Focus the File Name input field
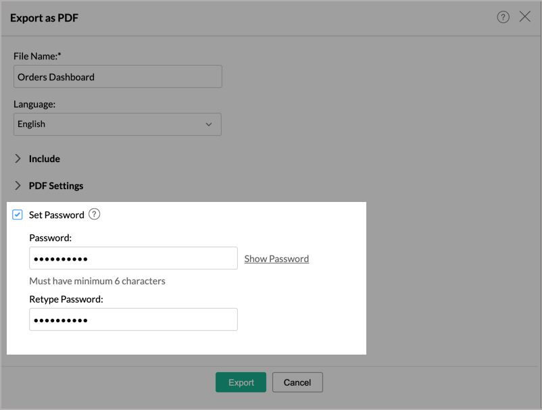This screenshot has width=542, height=410. (118, 77)
